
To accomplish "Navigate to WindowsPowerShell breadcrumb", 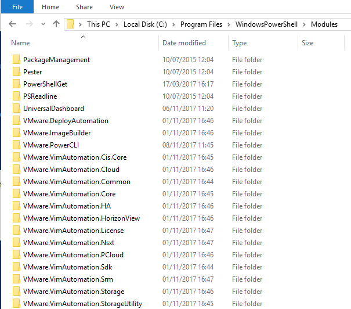I will tap(266, 24).
